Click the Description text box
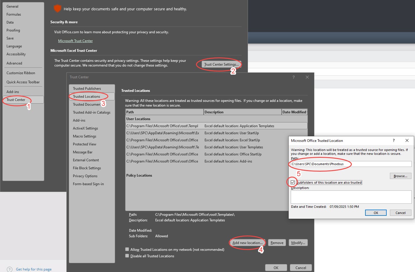Viewport: 415px width, 272px height. 351,197
